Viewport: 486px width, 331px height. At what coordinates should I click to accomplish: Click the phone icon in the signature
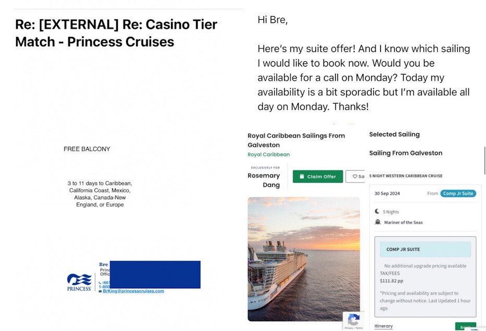(x=100, y=283)
